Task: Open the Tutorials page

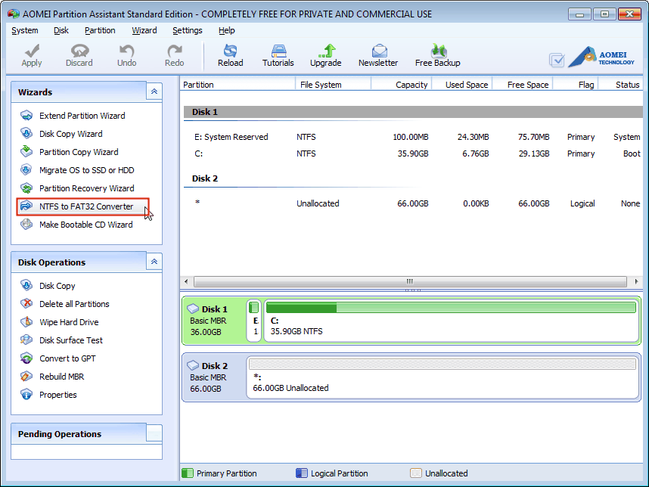Action: tap(278, 54)
